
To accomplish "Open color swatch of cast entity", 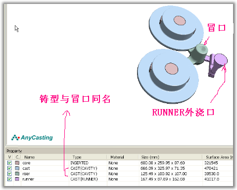I will 17,168.
